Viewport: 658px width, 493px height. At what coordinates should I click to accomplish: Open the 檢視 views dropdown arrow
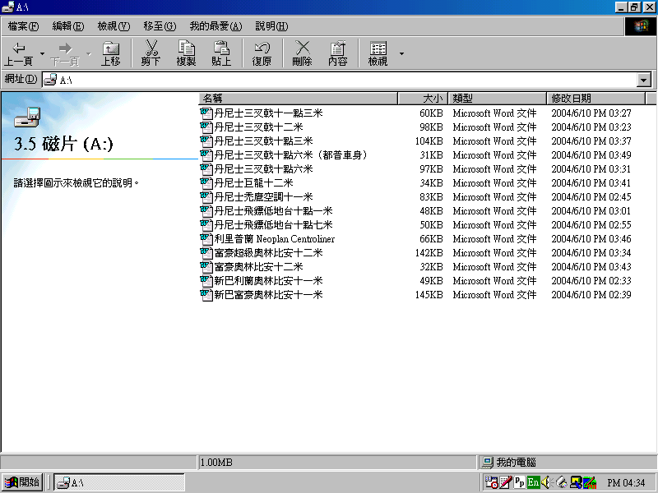tap(401, 53)
